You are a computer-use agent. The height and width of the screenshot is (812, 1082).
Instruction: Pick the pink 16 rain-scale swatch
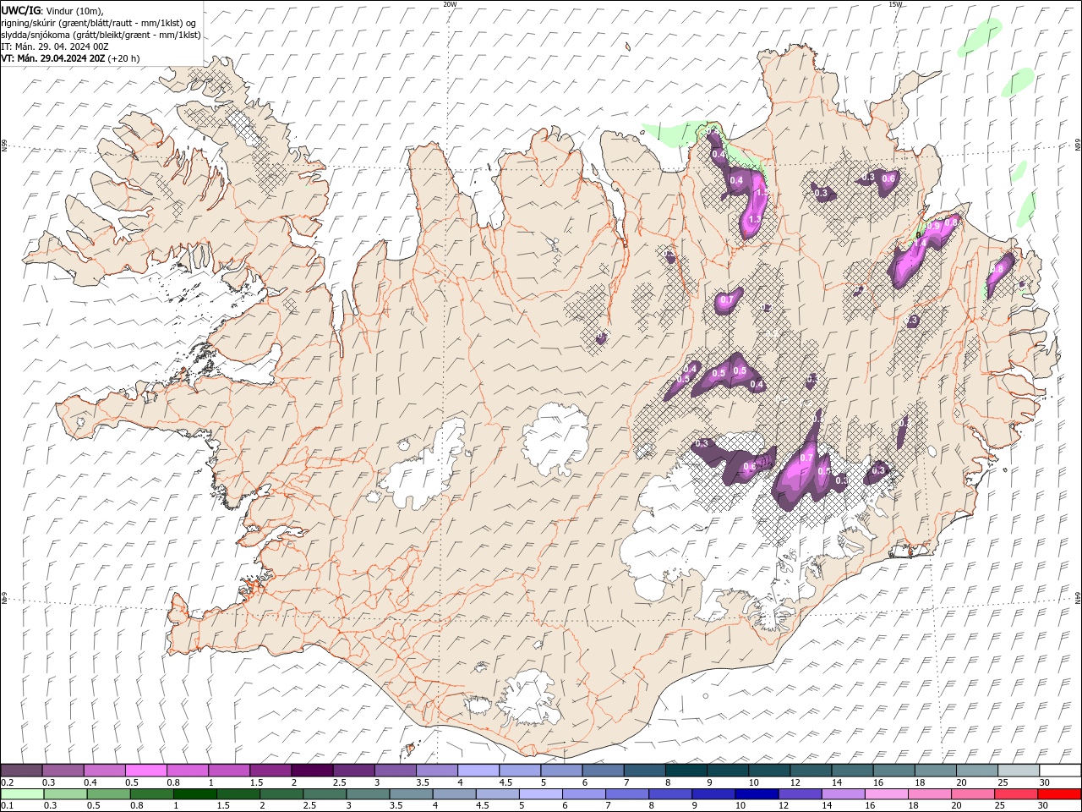886,794
